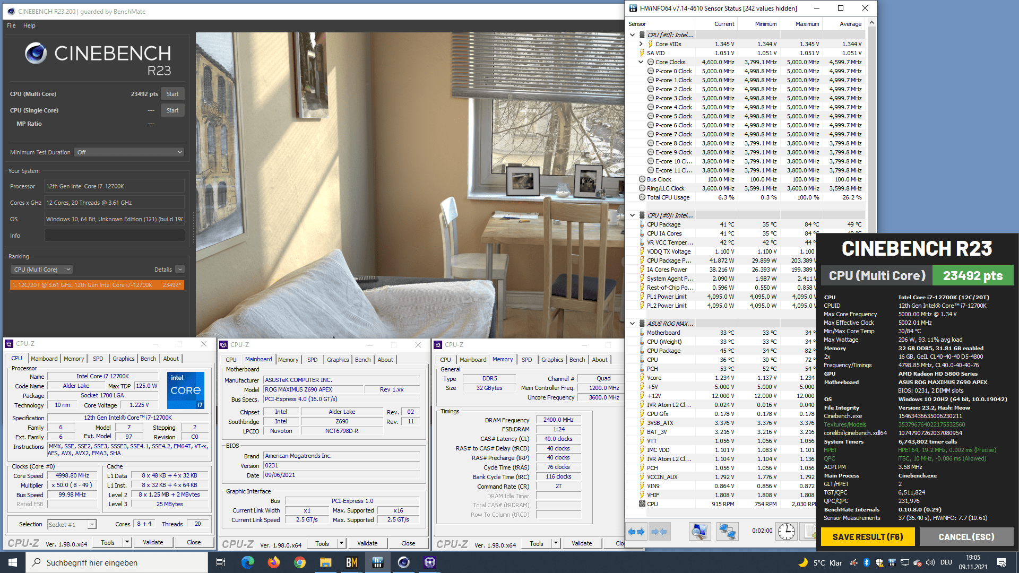Open Minimum Test Duration dropdown
1019x573 pixels.
coord(129,152)
